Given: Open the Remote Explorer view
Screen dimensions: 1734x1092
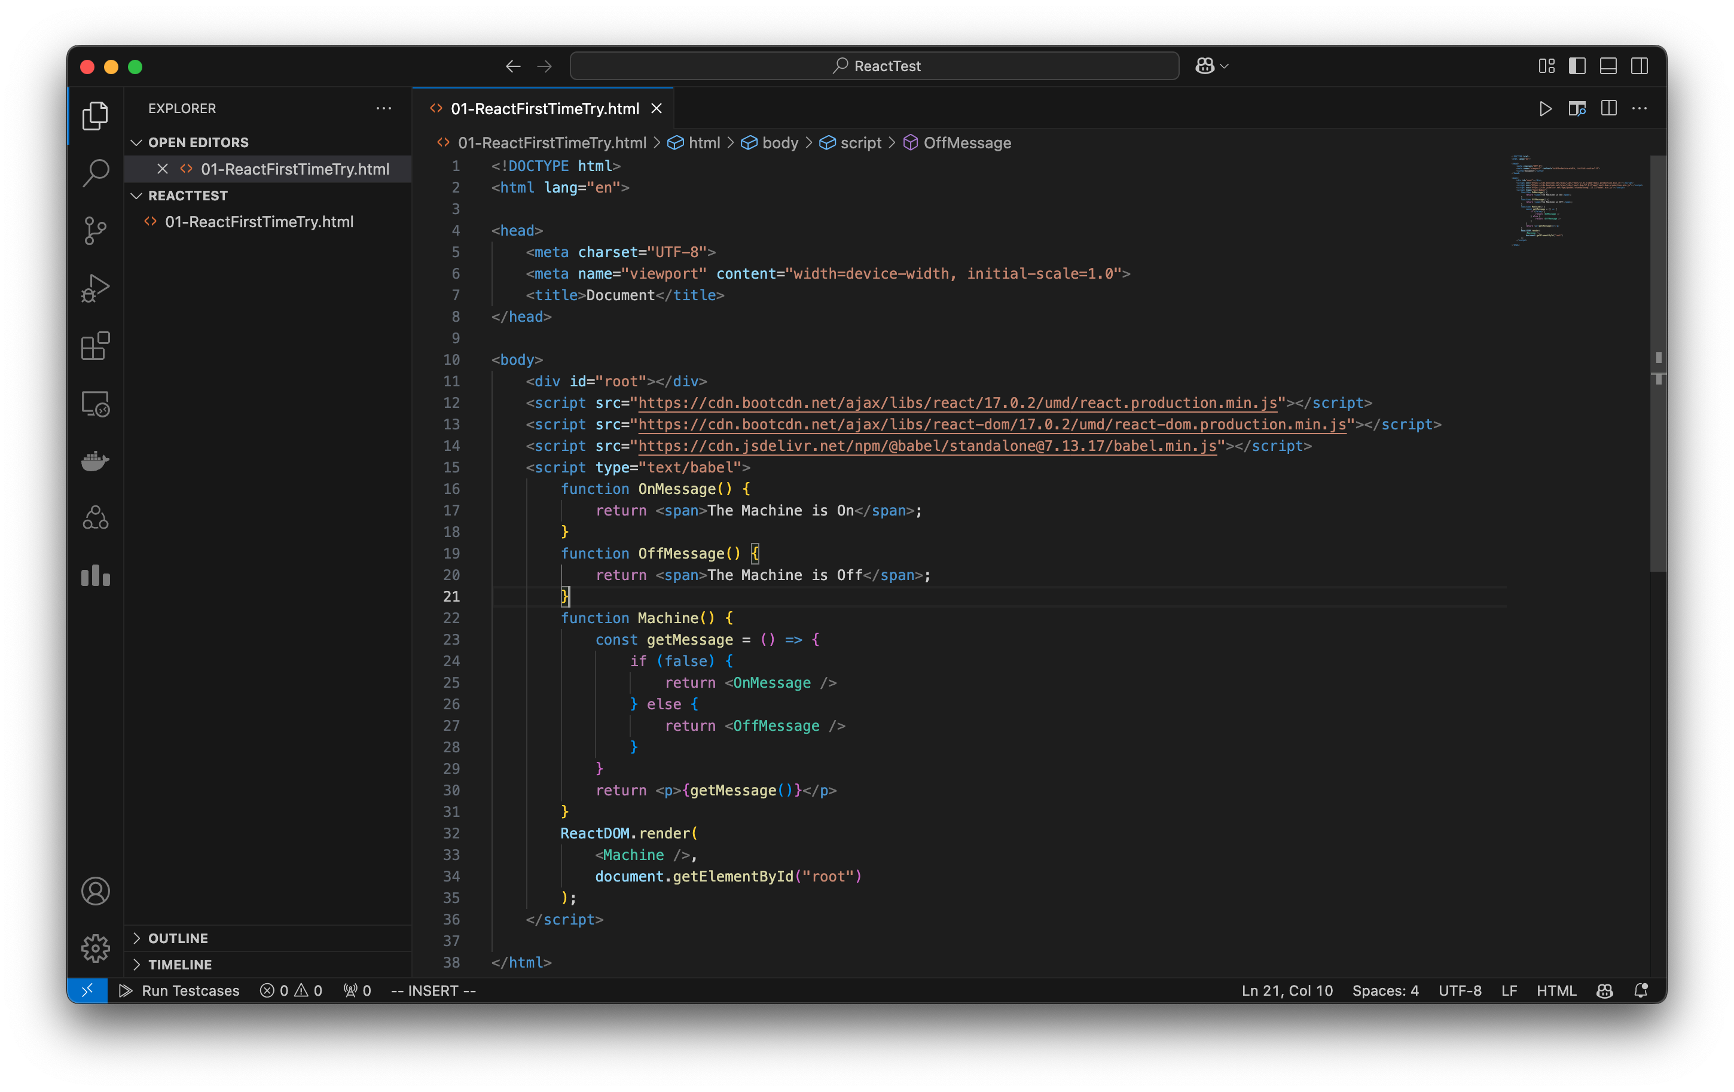Looking at the screenshot, I should tap(95, 404).
